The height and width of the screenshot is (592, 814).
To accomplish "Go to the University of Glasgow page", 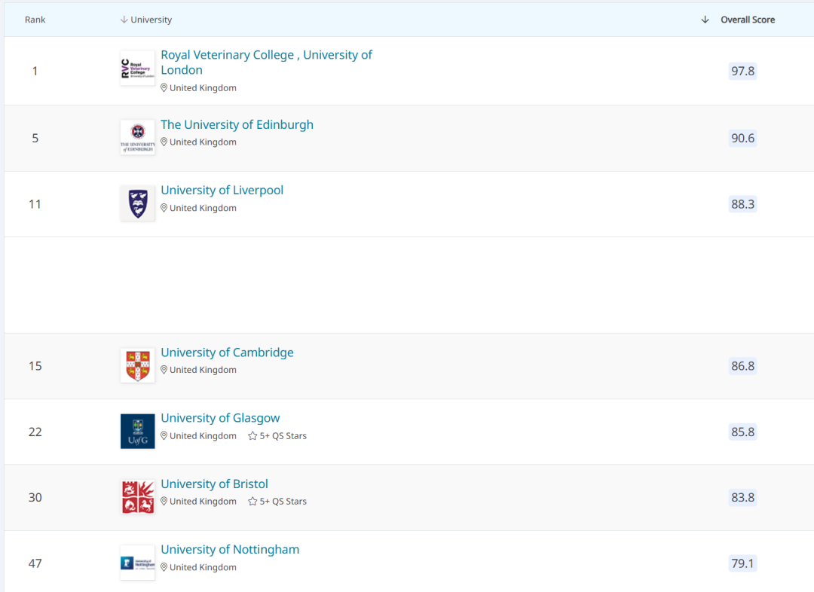I will 220,418.
